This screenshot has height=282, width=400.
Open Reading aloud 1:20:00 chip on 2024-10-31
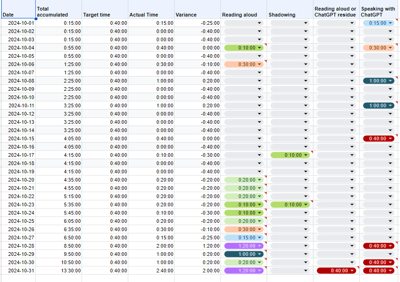tap(244, 271)
